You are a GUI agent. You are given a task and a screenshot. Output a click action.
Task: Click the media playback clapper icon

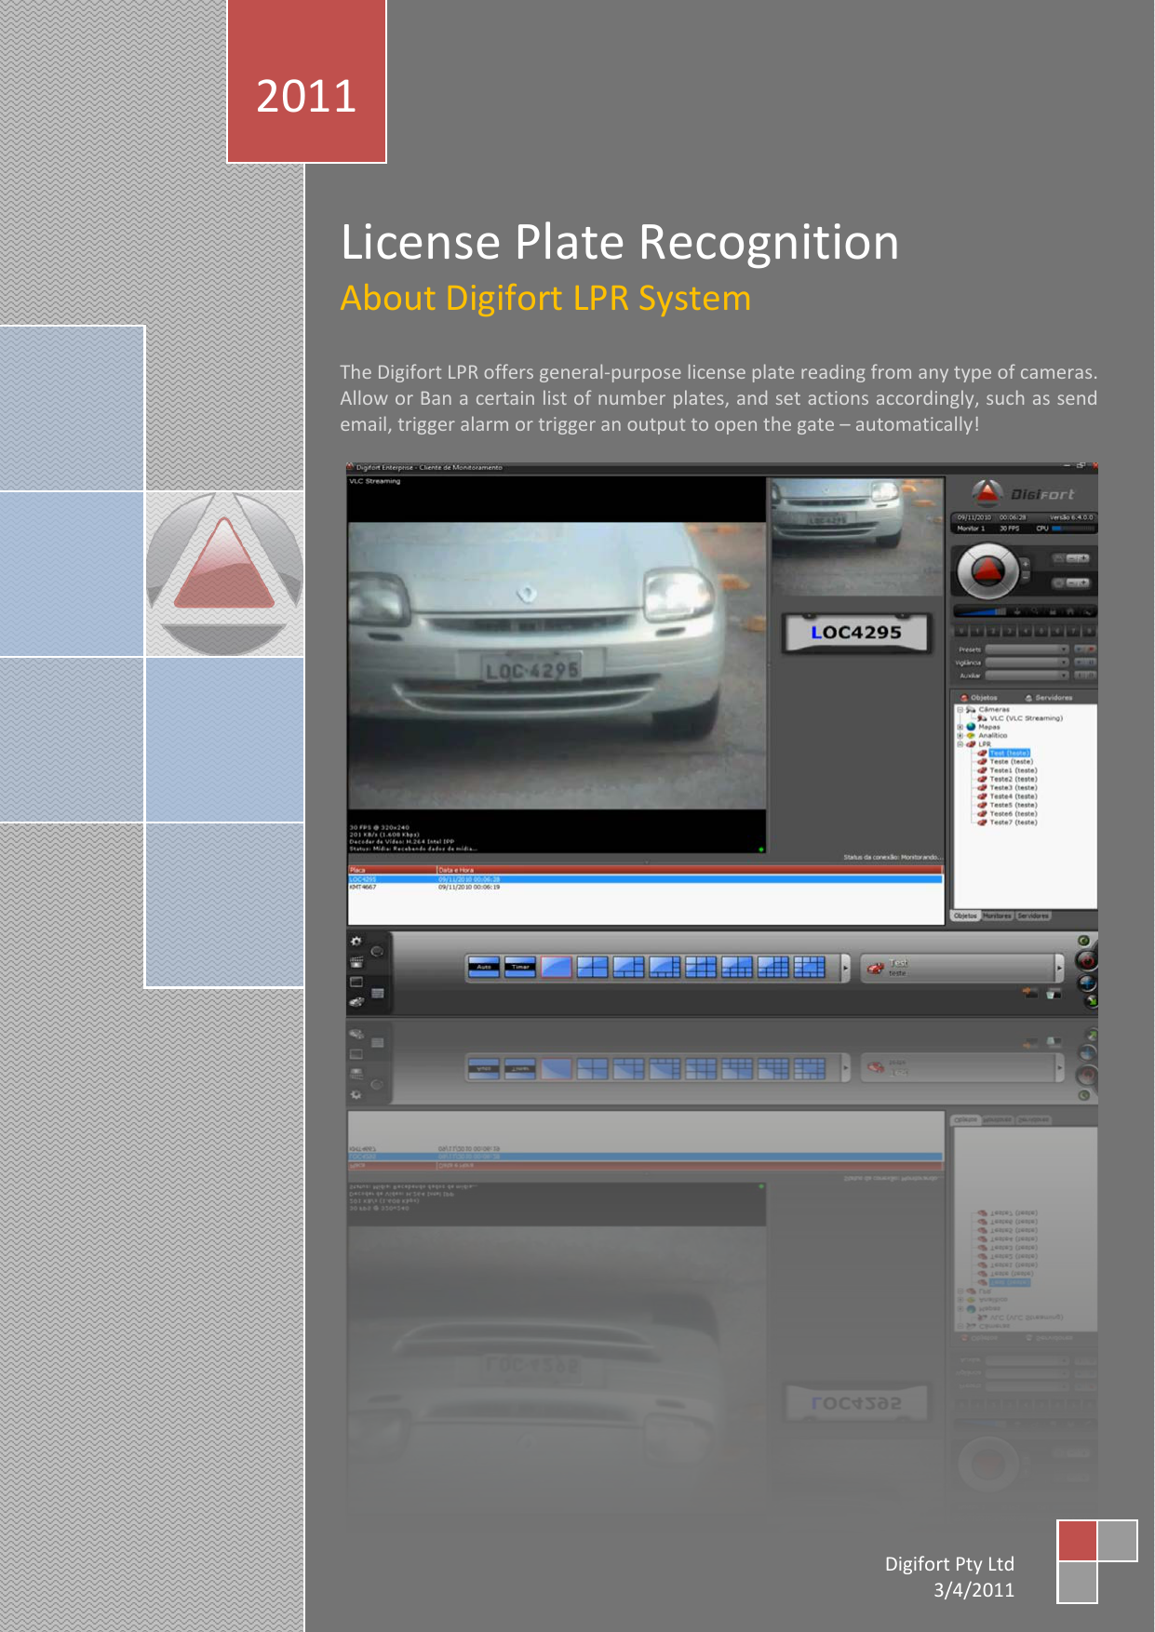pyautogui.click(x=356, y=962)
